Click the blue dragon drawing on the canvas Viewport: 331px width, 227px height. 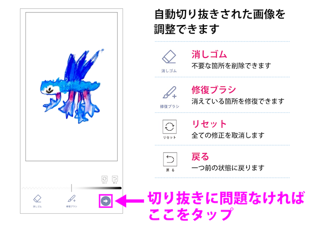(71, 86)
